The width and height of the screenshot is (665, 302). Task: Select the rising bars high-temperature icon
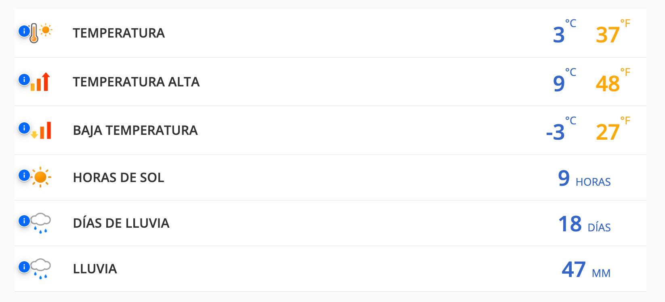tap(41, 82)
